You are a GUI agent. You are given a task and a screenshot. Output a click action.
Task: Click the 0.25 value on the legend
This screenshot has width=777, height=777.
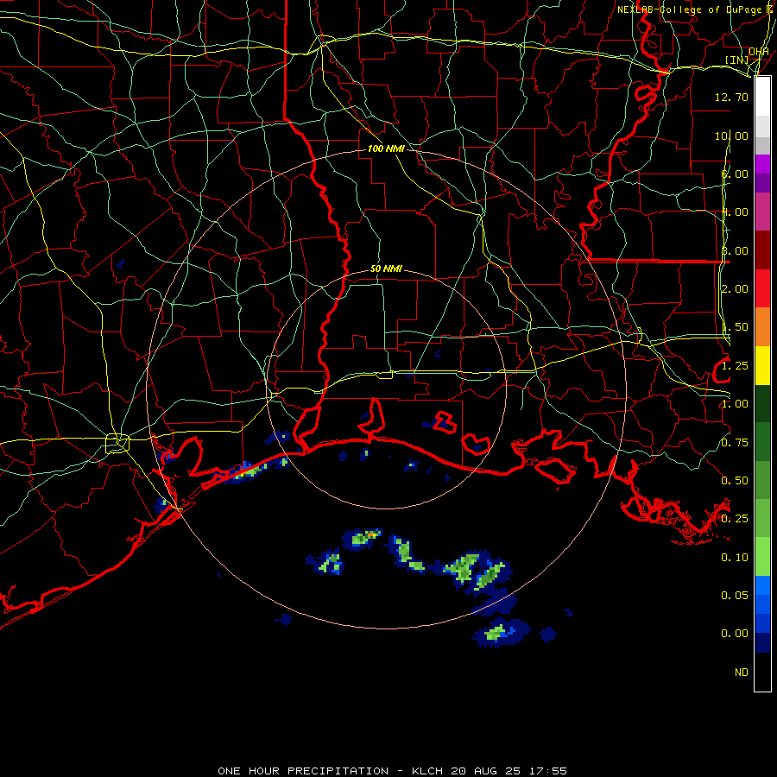pyautogui.click(x=735, y=519)
